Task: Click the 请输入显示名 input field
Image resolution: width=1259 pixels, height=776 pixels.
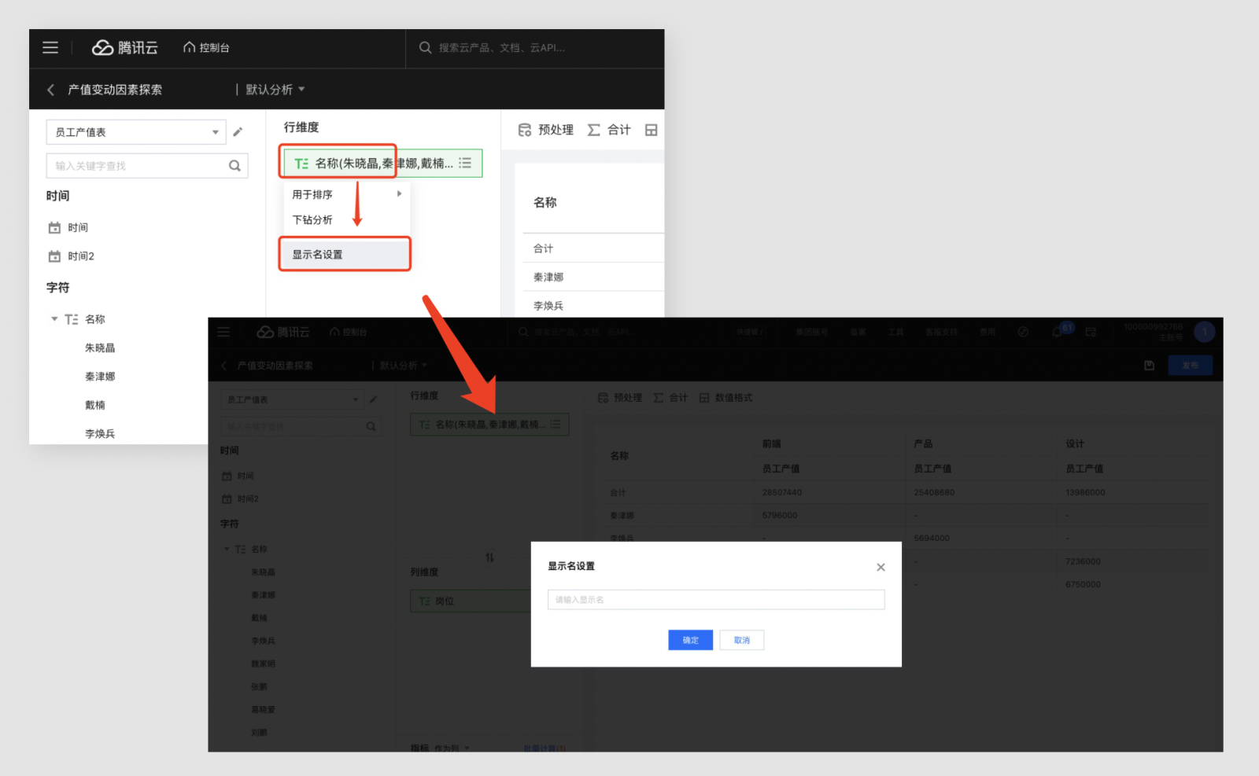Action: 716,600
